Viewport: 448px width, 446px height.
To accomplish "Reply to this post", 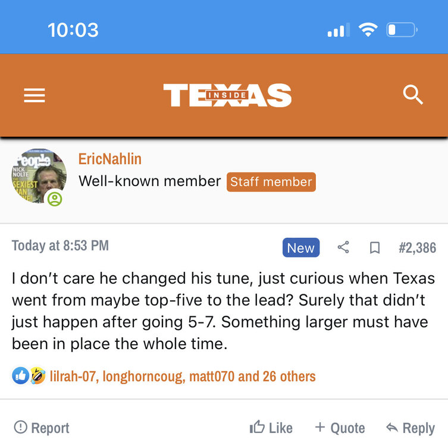I will click(410, 428).
